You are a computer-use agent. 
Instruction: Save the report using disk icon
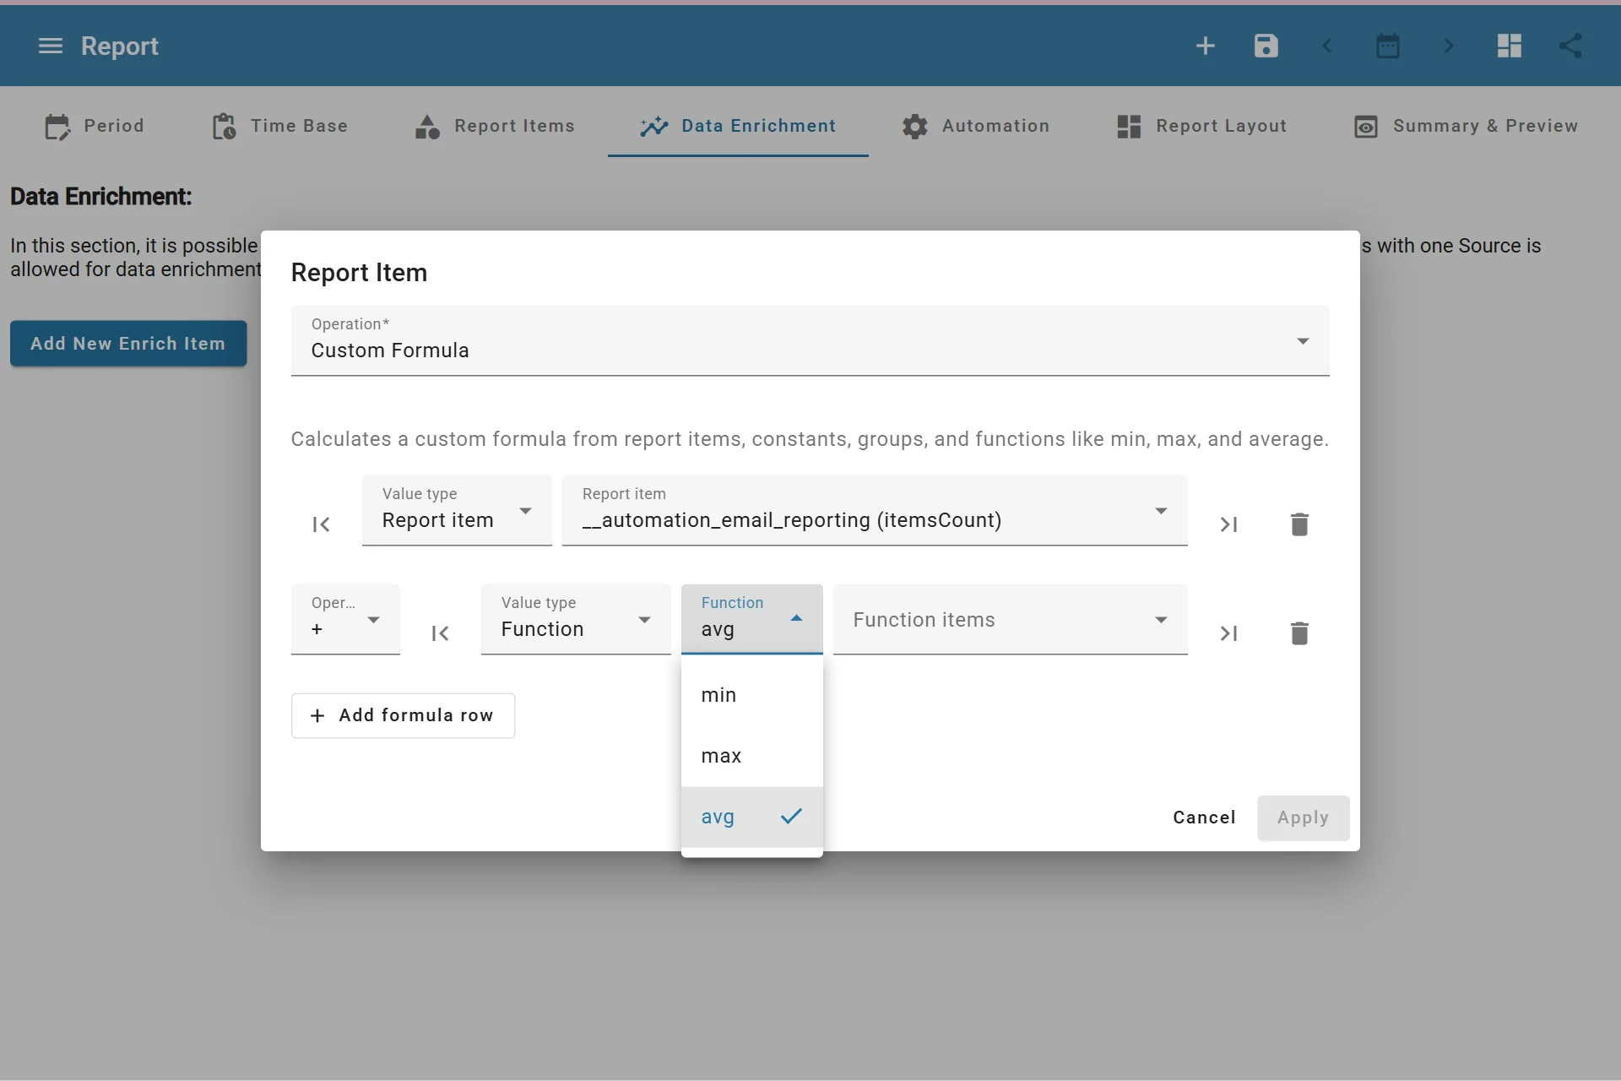(1266, 46)
